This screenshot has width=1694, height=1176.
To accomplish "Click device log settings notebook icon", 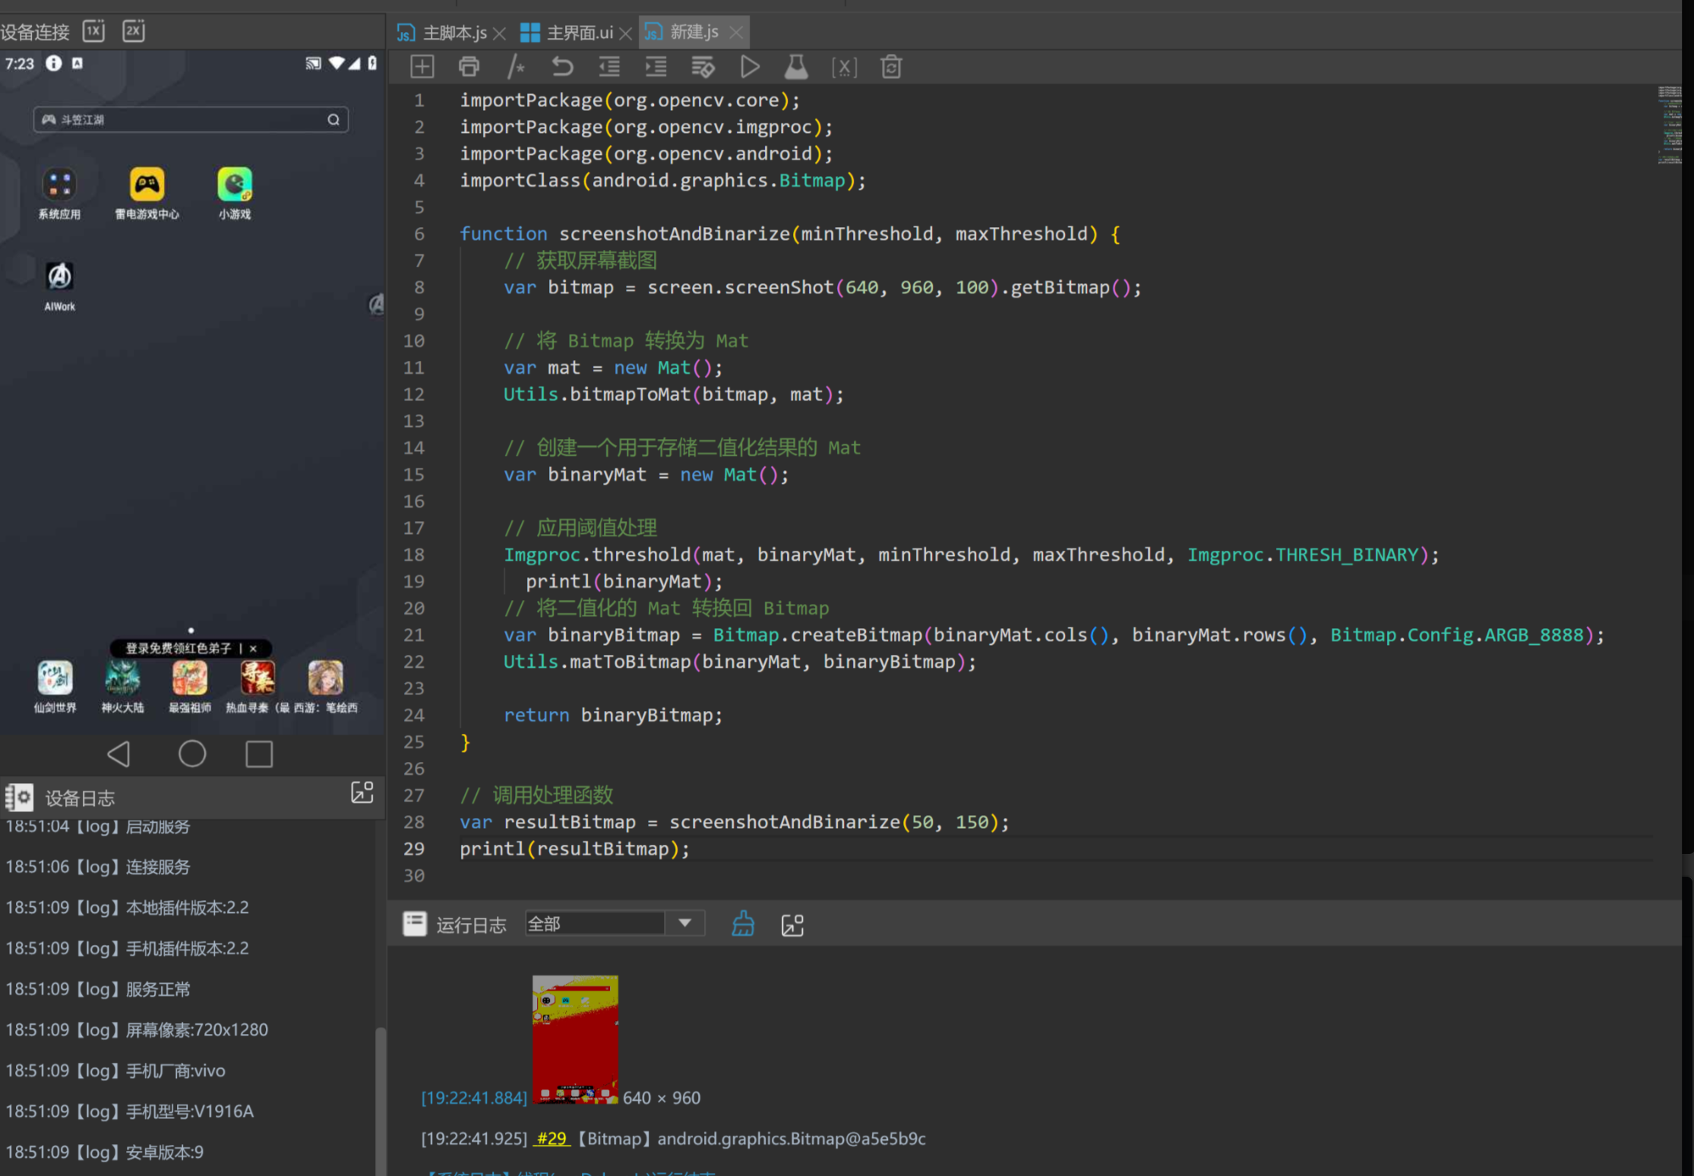I will click(x=19, y=797).
